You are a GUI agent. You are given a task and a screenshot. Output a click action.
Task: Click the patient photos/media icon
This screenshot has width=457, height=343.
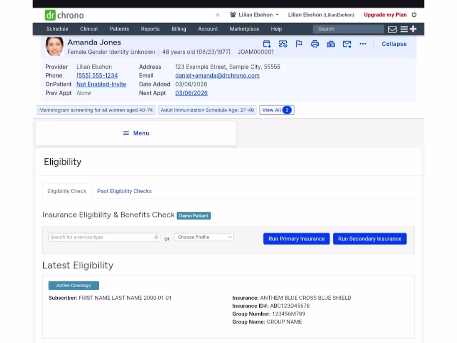pos(283,44)
